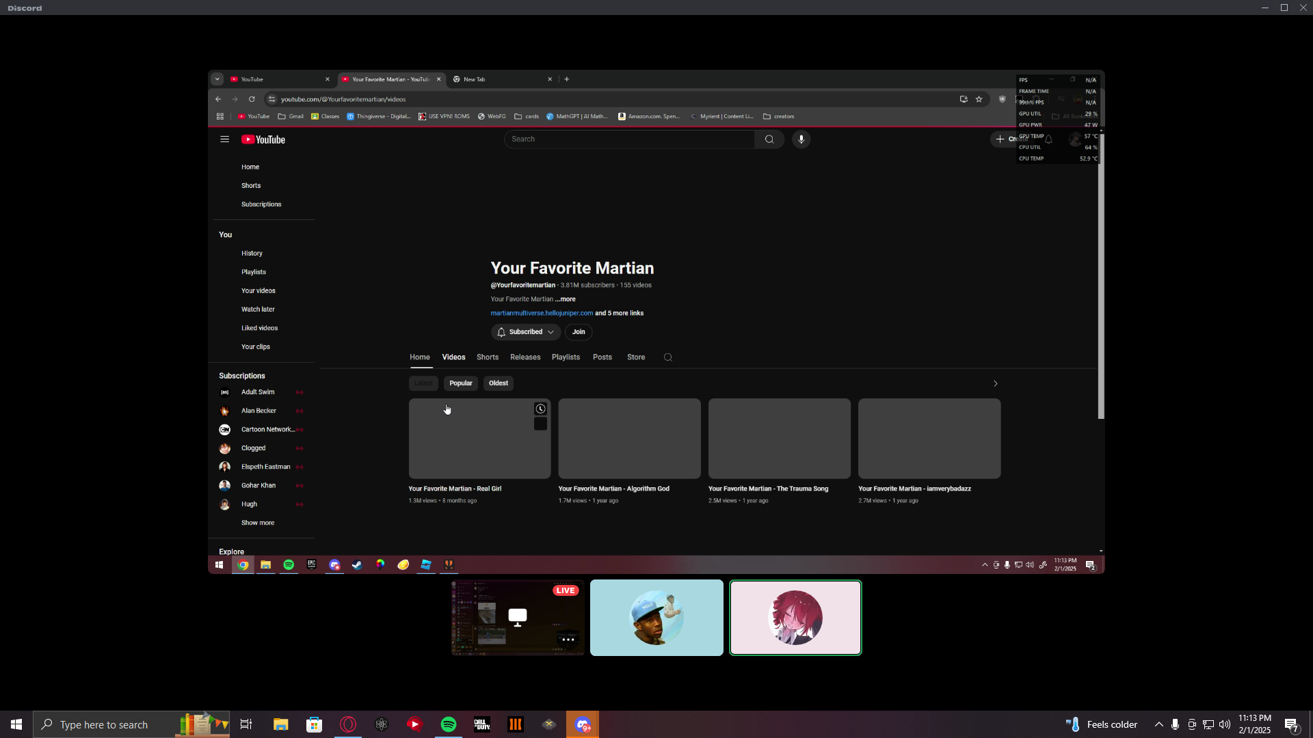This screenshot has width=1313, height=738.
Task: Switch to the channel's Shorts tab
Action: (x=487, y=357)
